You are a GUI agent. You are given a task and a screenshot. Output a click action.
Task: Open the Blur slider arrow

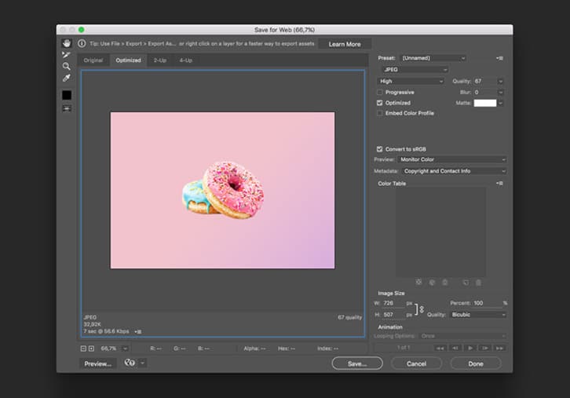point(501,93)
